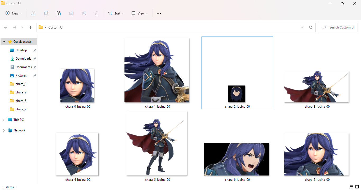The height and width of the screenshot is (190, 361).
Task: Click the Back navigation button
Action: tap(5, 27)
